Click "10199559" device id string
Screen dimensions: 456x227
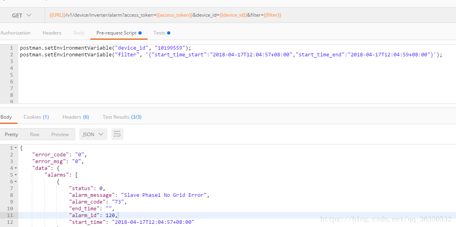click(x=170, y=48)
